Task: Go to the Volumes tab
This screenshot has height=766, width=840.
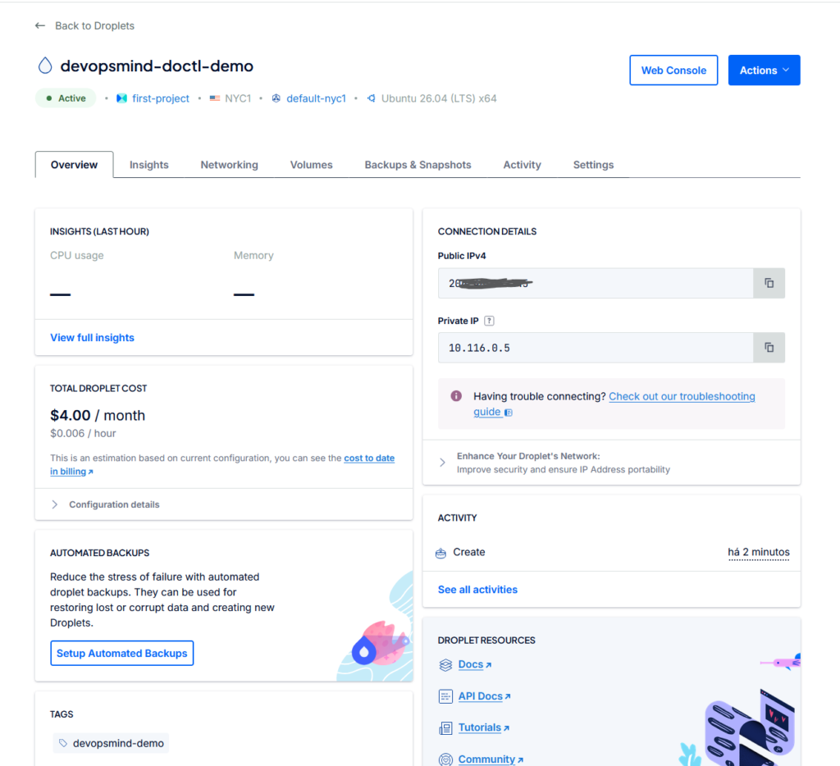Action: 311,165
